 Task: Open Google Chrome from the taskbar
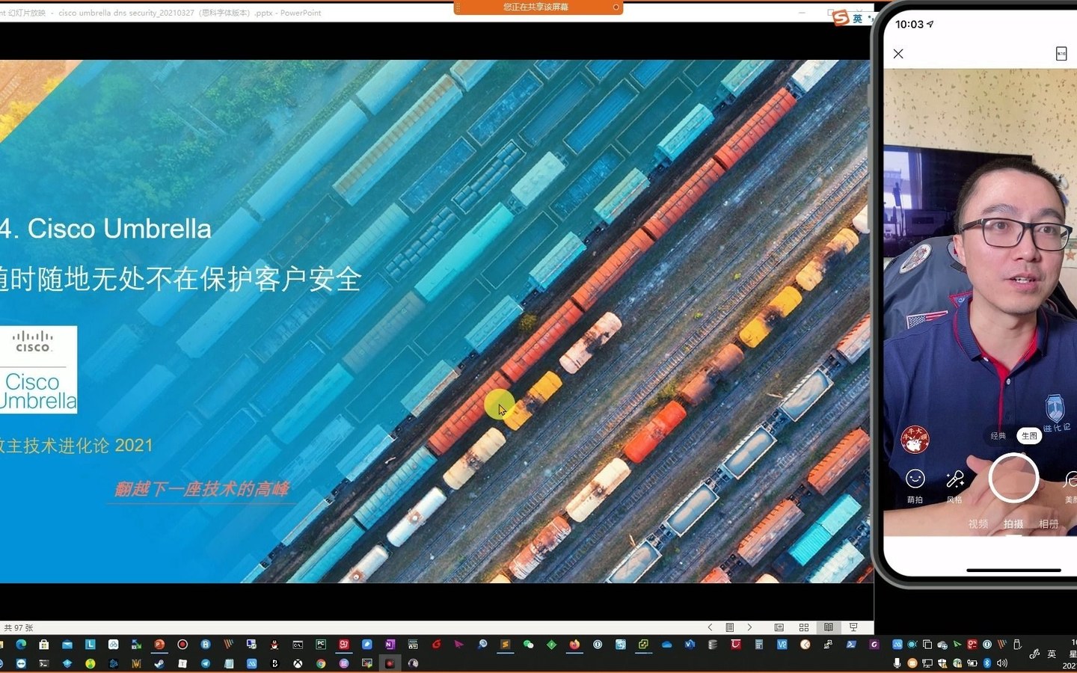[x=321, y=663]
